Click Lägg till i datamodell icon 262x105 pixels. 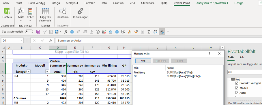(46, 15)
